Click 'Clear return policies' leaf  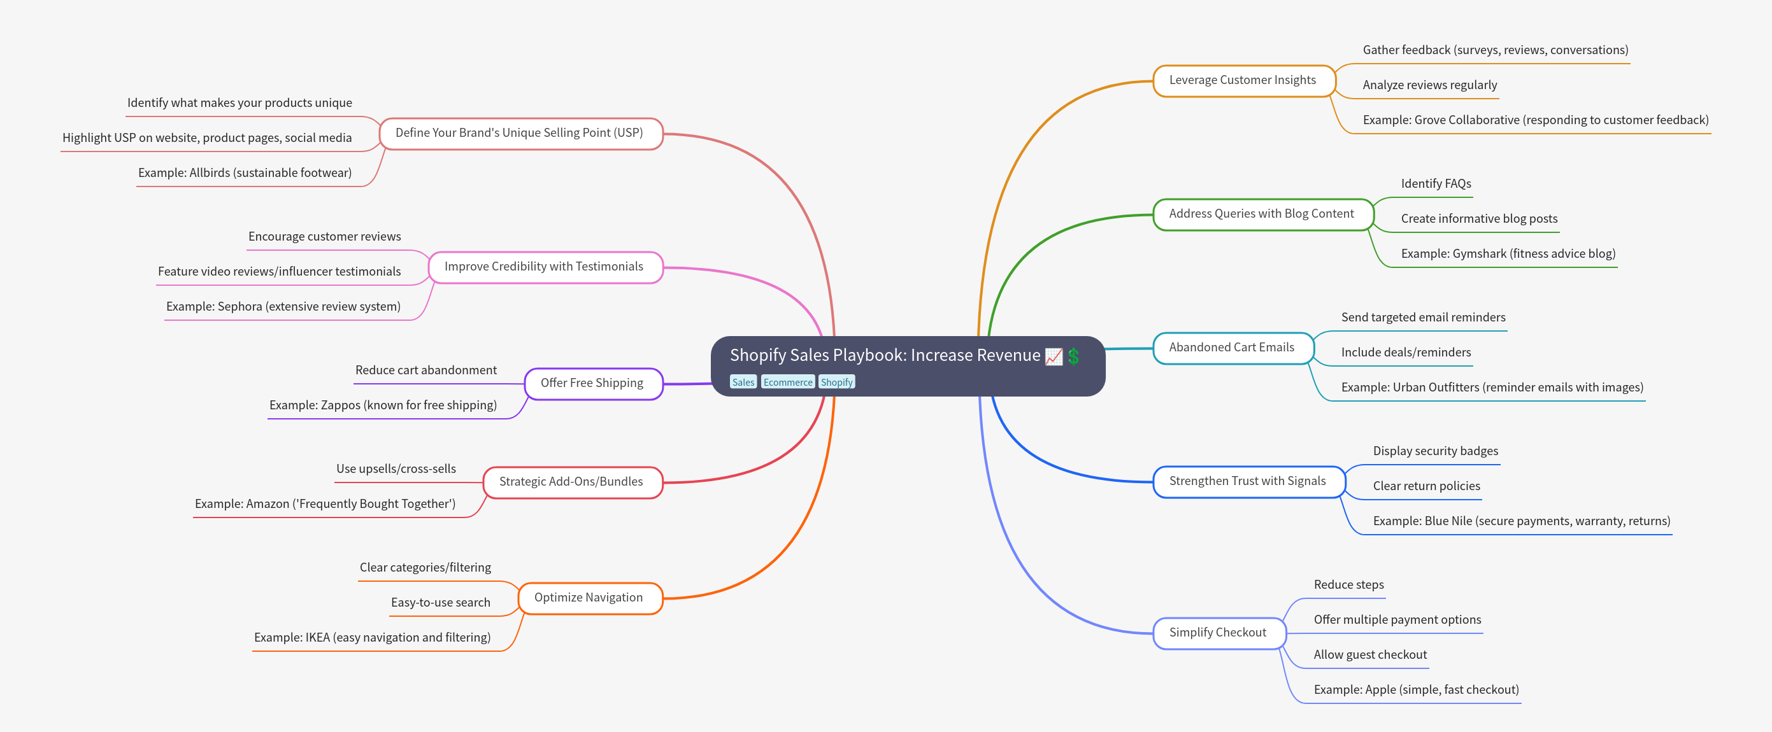pyautogui.click(x=1426, y=487)
